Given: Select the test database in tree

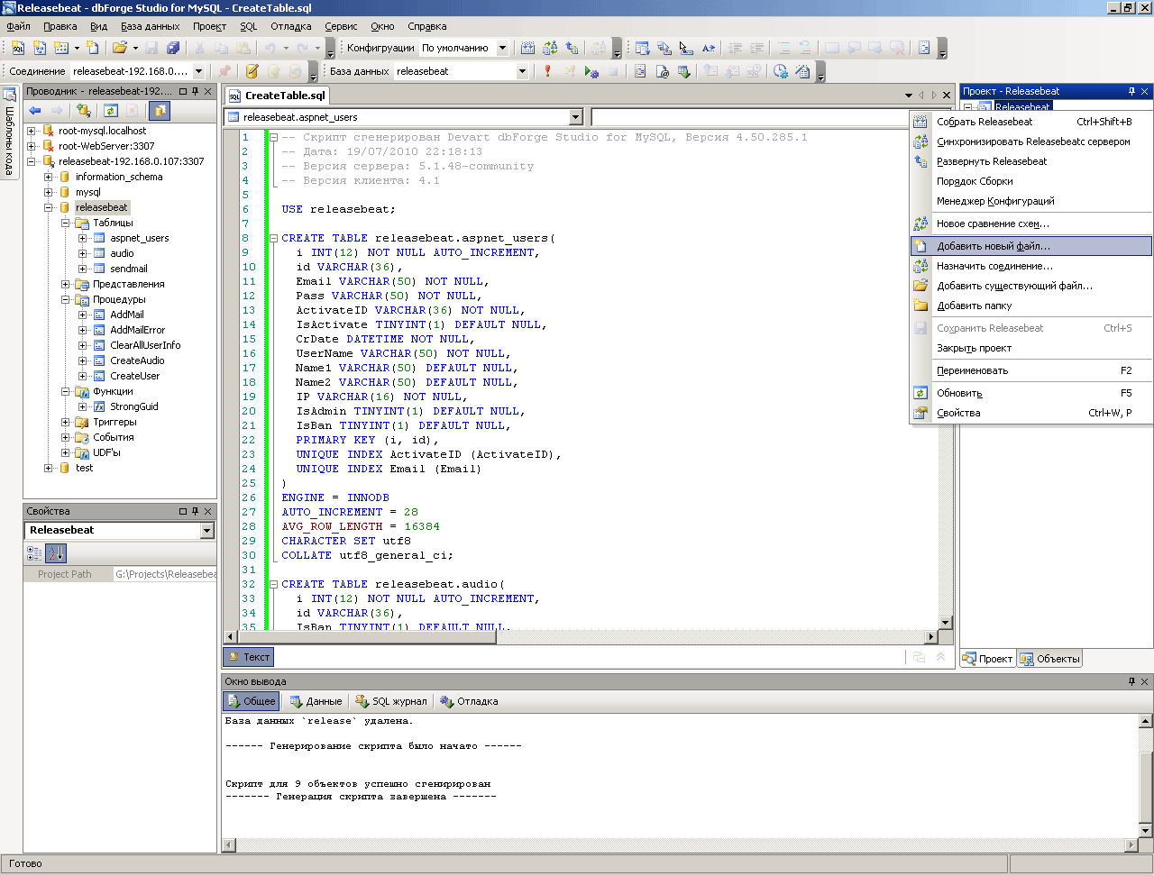Looking at the screenshot, I should tap(84, 468).
